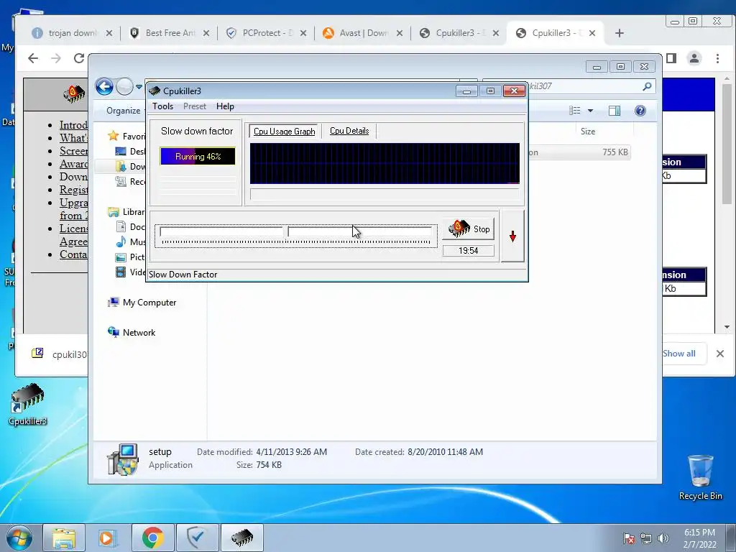Screen dimensions: 736x552
Task: Open Chrome from the taskbar
Action: [152, 538]
